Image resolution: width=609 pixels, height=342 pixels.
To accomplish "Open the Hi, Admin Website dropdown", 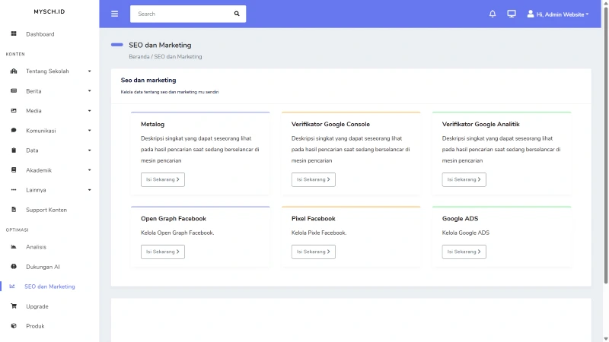I will coord(558,14).
